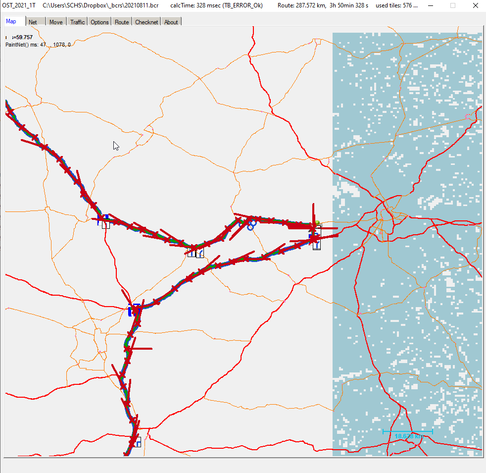The image size is (486, 473).
Task: Maximize the OST_2021_1T window
Action: 452,6
